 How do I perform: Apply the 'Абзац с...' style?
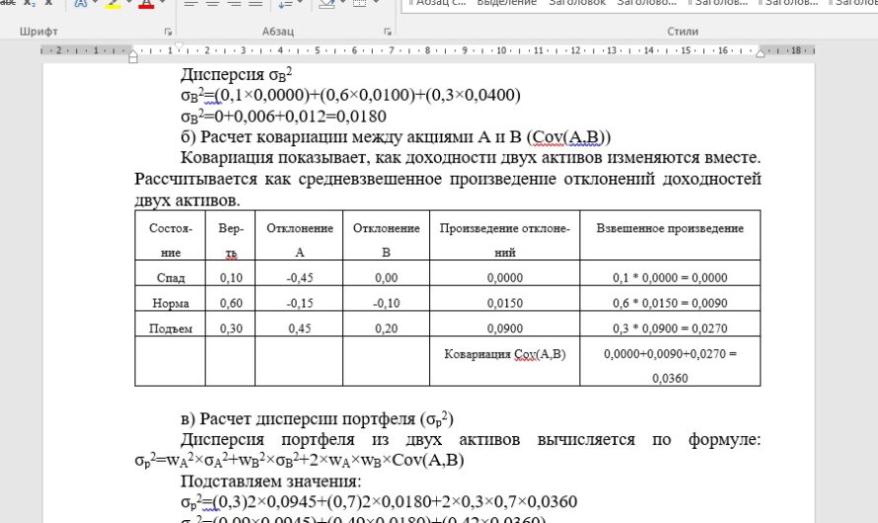436,3
